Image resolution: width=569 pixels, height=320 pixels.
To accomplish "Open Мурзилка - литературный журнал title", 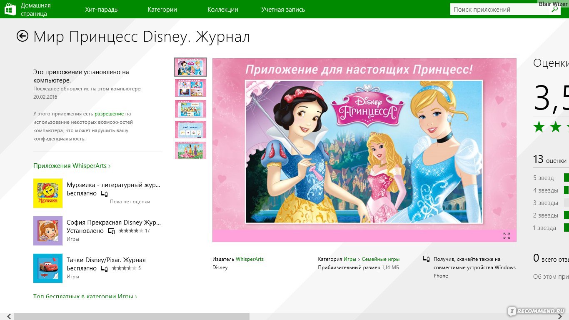I will click(113, 185).
